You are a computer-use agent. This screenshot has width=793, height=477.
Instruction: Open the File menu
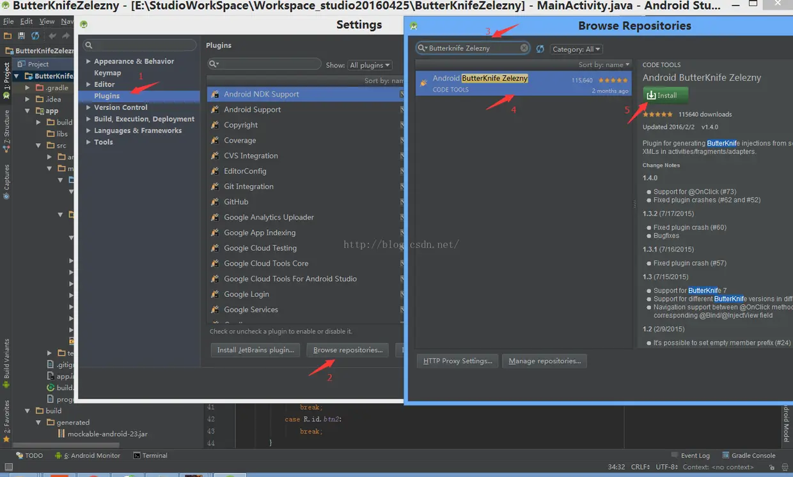pyautogui.click(x=8, y=21)
